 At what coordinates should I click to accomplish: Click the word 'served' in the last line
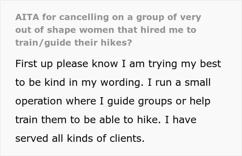click(x=32, y=138)
